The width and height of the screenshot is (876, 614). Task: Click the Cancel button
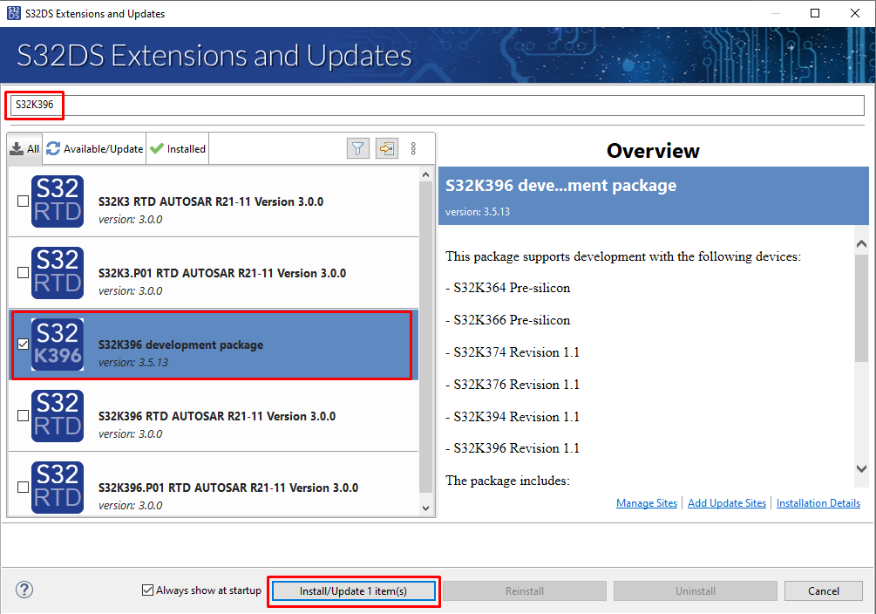[x=823, y=591]
